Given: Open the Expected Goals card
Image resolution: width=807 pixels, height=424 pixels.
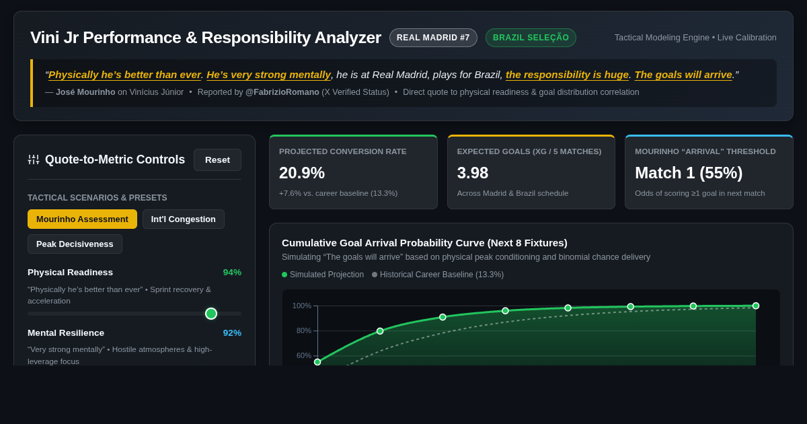Looking at the screenshot, I should tap(531, 172).
